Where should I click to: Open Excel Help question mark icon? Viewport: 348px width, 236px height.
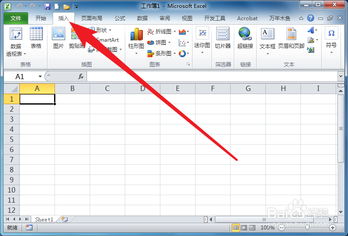(x=311, y=18)
